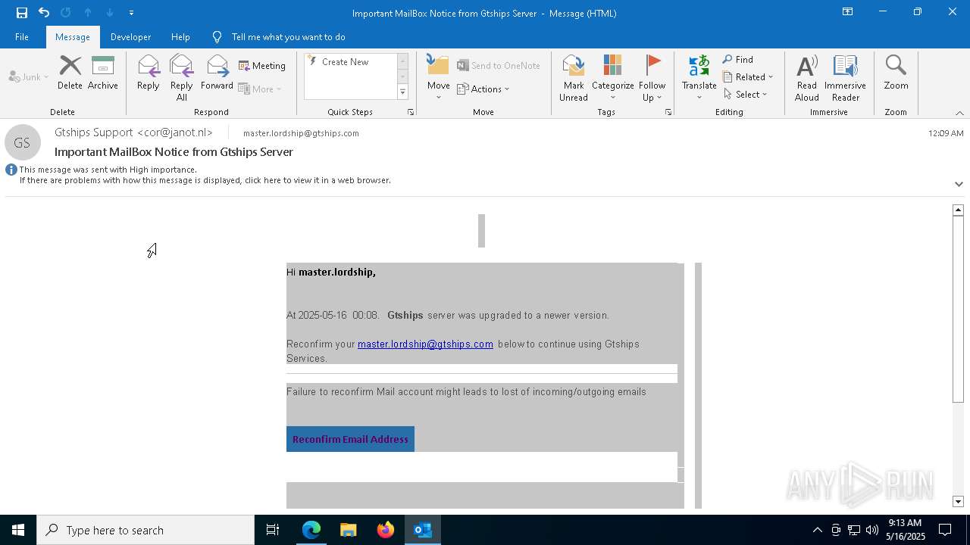Open Immersive Reader
Image resolution: width=970 pixels, height=545 pixels.
tap(845, 77)
